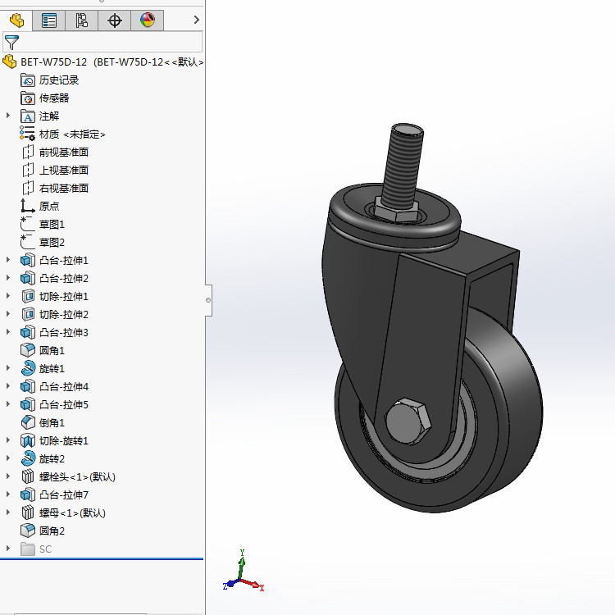615x615 pixels.
Task: Open the DimXpertManager crosshair tab
Action: (115, 20)
